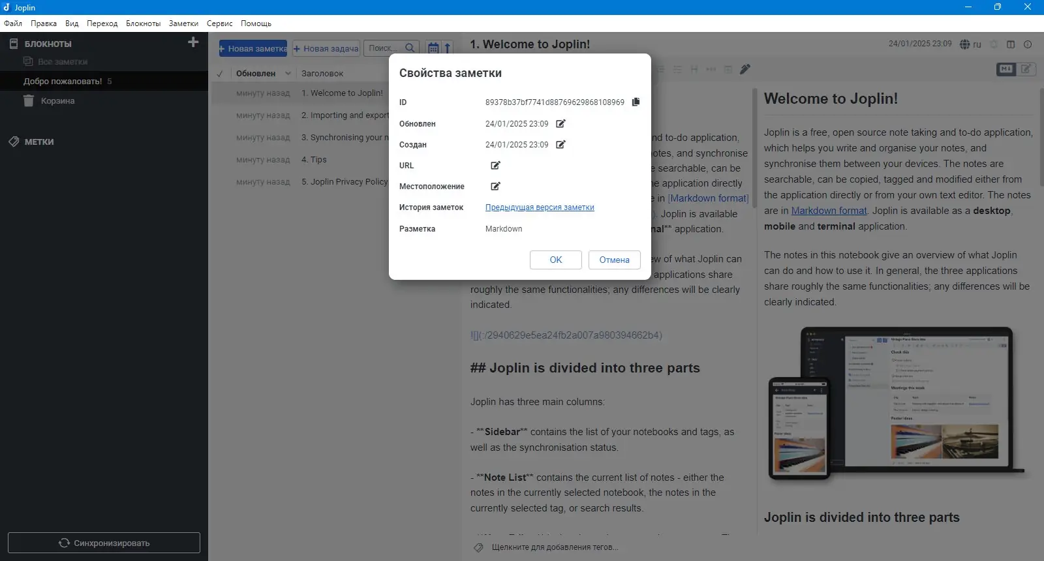Open the Вид menu
The height and width of the screenshot is (561, 1044).
72,23
